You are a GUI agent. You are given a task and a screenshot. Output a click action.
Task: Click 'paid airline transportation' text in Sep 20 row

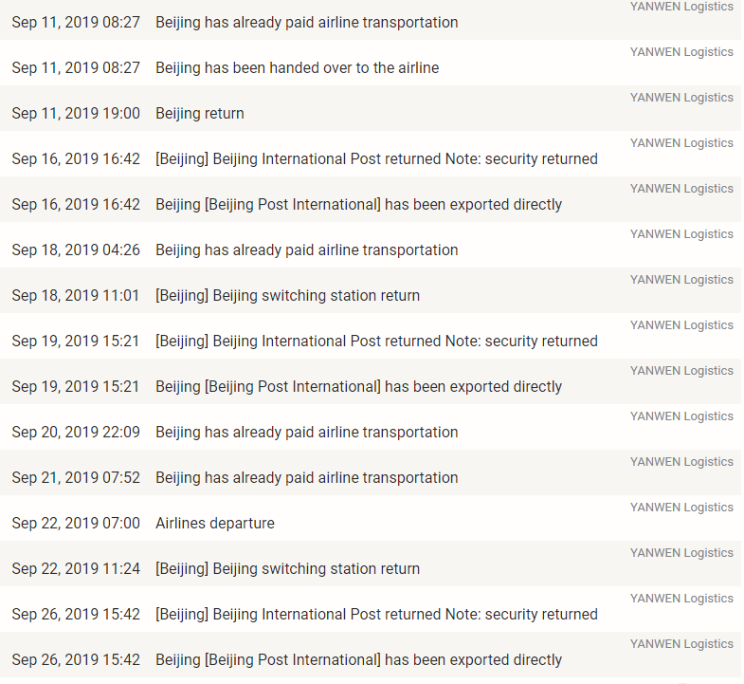(x=372, y=433)
